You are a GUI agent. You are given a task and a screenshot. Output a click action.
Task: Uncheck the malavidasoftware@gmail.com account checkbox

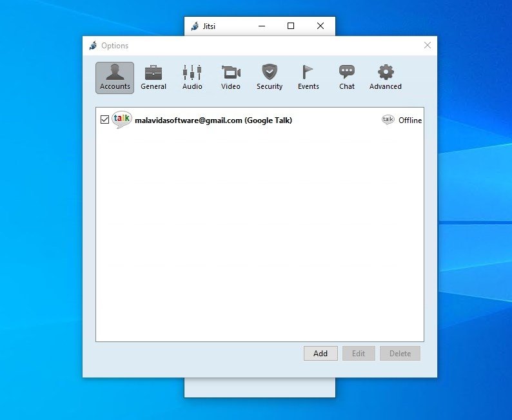pyautogui.click(x=104, y=120)
